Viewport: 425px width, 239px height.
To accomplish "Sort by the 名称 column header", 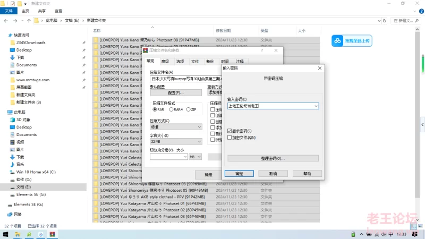I will pos(97,31).
